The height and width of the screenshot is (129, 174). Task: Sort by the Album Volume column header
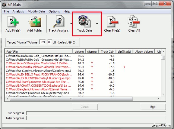[144, 51]
